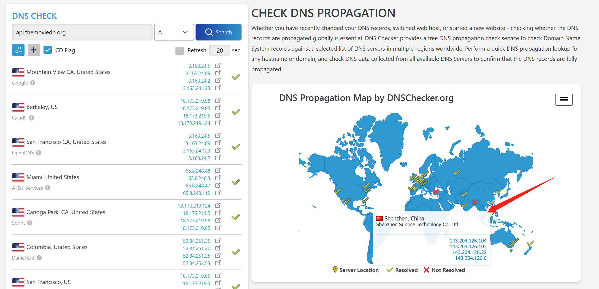Click info icon beside OpenDNS
Viewport: 599px width, 289px height.
coord(39,153)
